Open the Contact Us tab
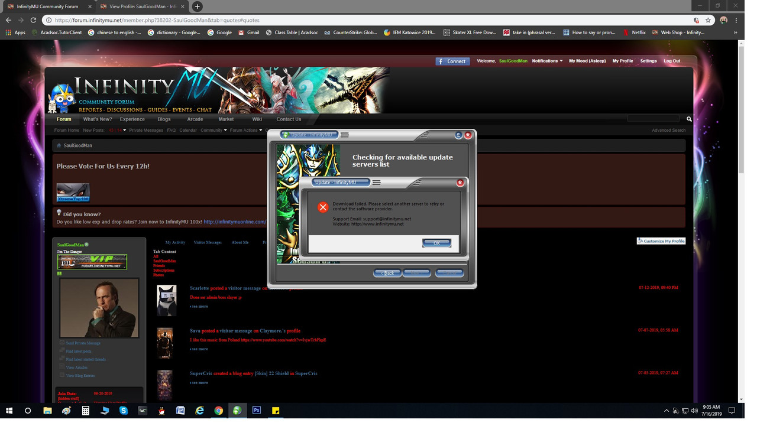Image resolution: width=757 pixels, height=423 pixels. (x=289, y=119)
